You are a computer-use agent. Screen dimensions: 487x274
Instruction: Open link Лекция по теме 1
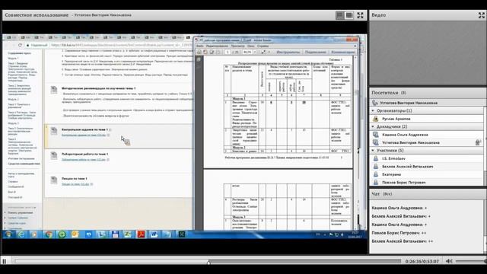(x=75, y=184)
